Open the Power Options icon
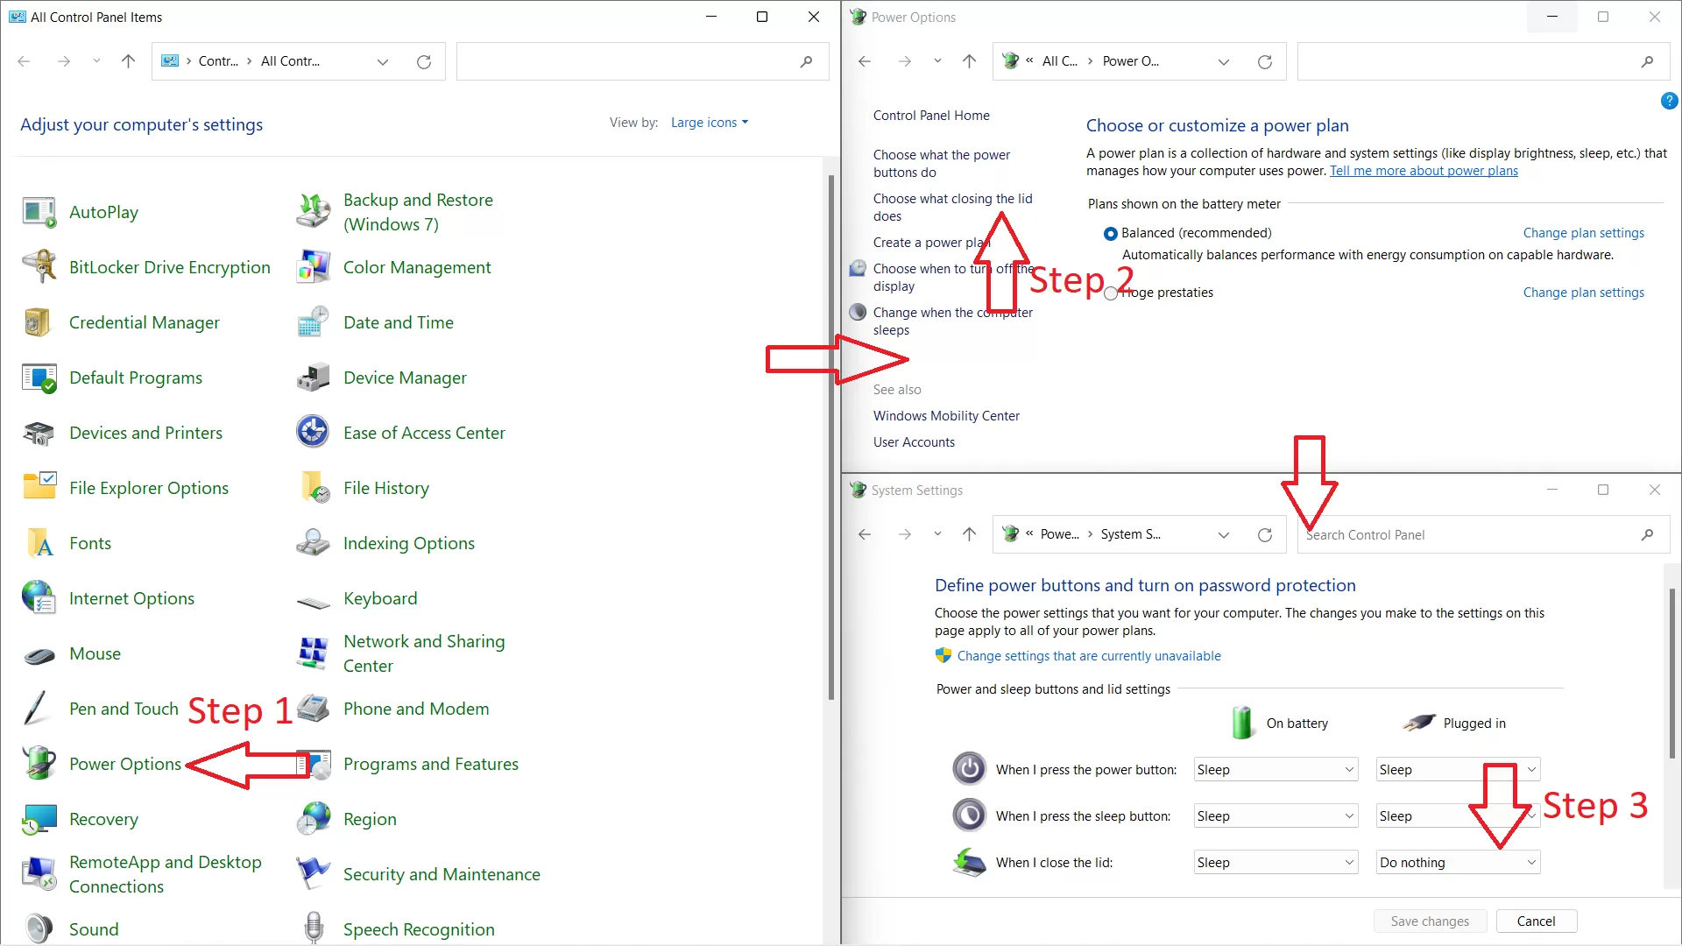Viewport: 1682px width, 946px height. (x=39, y=764)
